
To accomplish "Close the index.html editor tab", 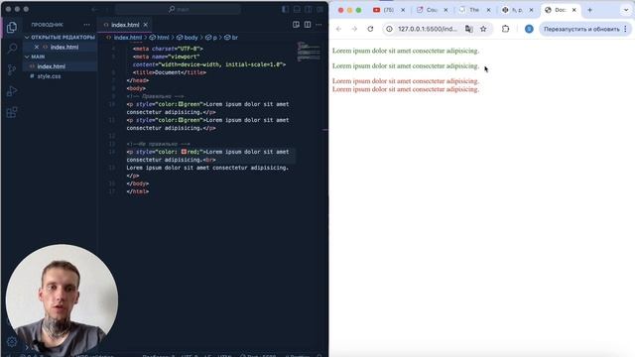I will tap(146, 25).
